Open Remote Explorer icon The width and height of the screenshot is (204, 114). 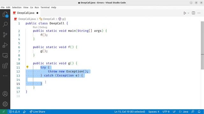click(5, 55)
